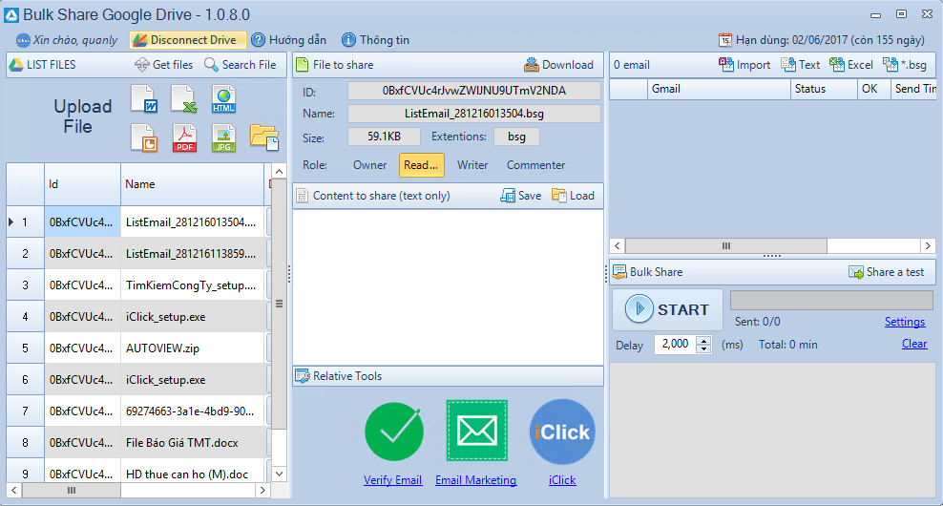The height and width of the screenshot is (506, 943).
Task: Open the round iClick tool icon
Action: coord(562,432)
